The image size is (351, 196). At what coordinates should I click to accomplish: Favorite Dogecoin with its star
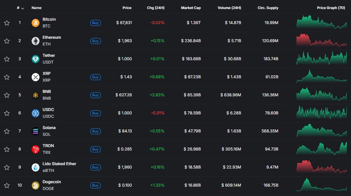click(x=7, y=185)
